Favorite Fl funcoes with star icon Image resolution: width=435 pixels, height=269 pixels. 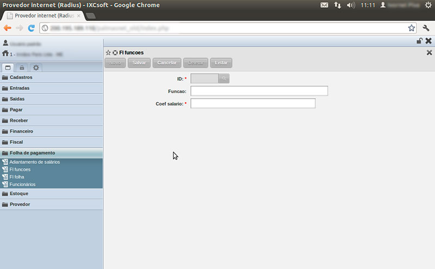point(108,52)
